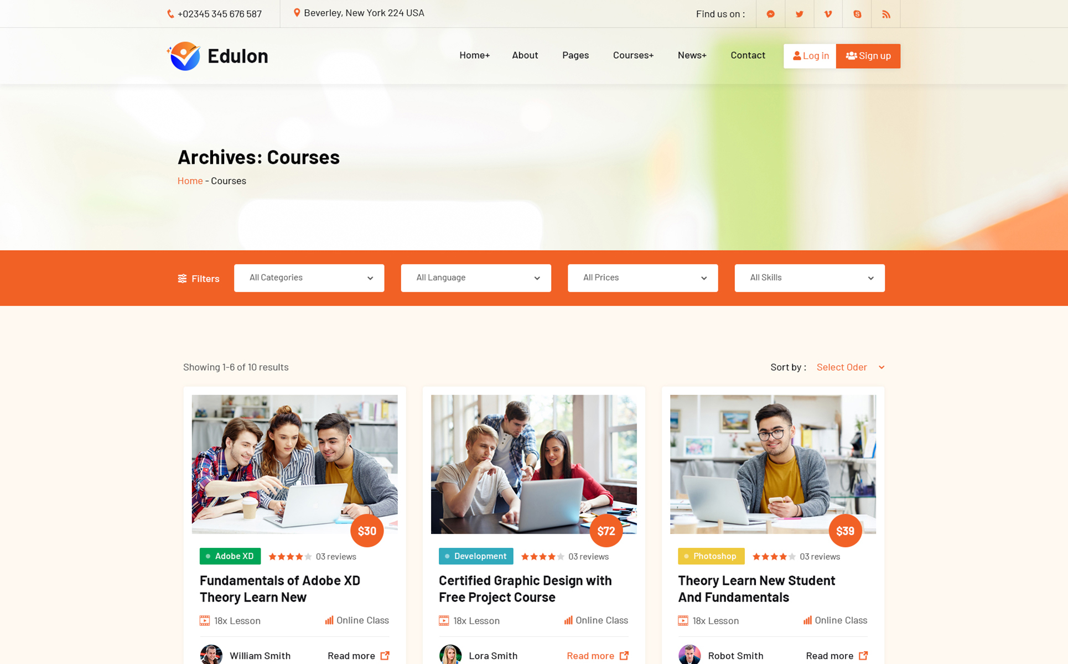This screenshot has width=1068, height=664.
Task: Click the About navigation menu item
Action: tap(524, 55)
